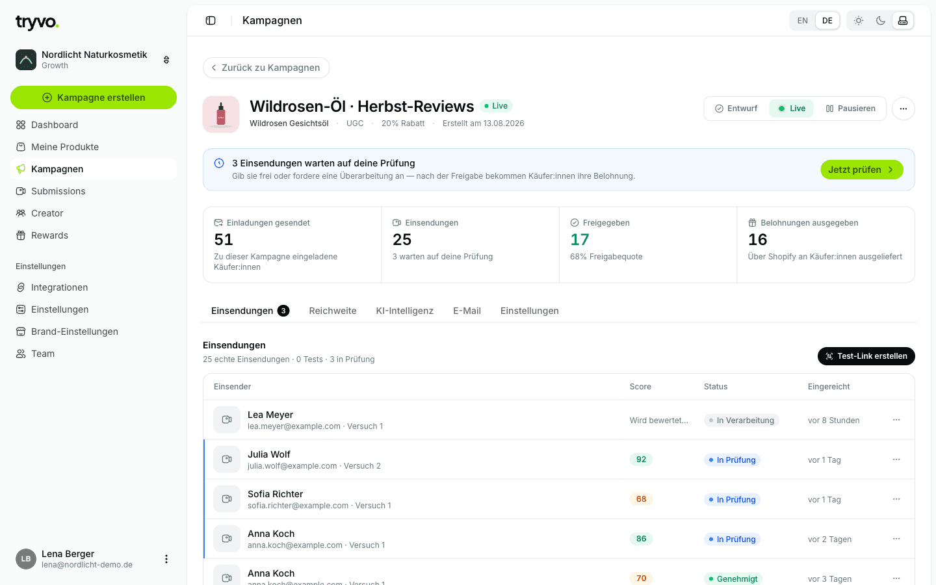
Task: Set campaign status to Entwurf
Action: click(736, 109)
